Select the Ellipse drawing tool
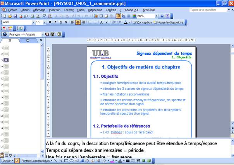The width and height of the screenshot is (234, 165). pos(72,161)
